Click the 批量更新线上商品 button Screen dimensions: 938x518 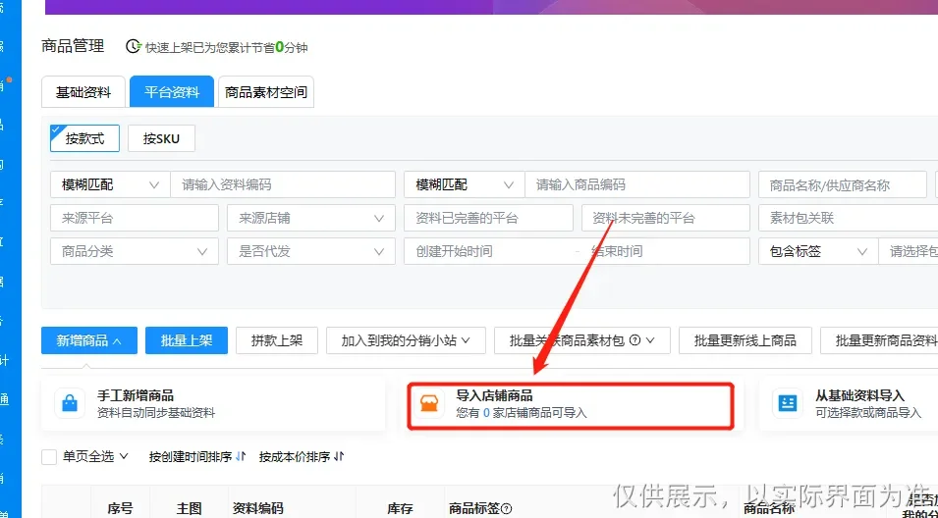pos(745,340)
